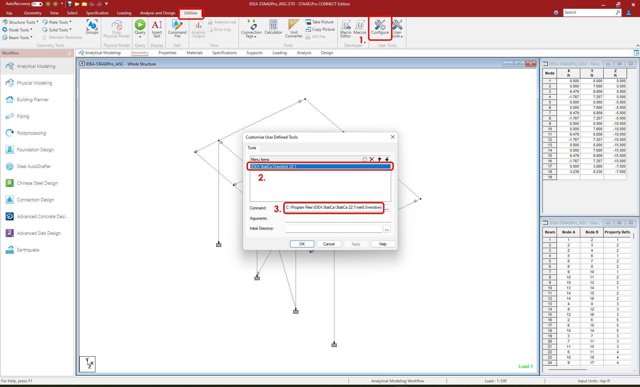
Task: Pin the Workflow panel open
Action: click(x=69, y=53)
